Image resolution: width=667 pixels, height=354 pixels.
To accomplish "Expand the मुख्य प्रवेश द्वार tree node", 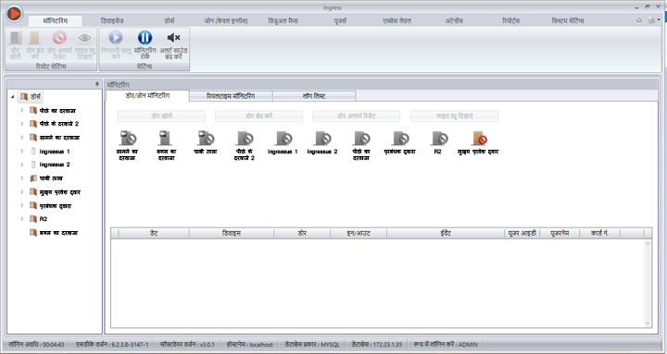I will [x=22, y=192].
